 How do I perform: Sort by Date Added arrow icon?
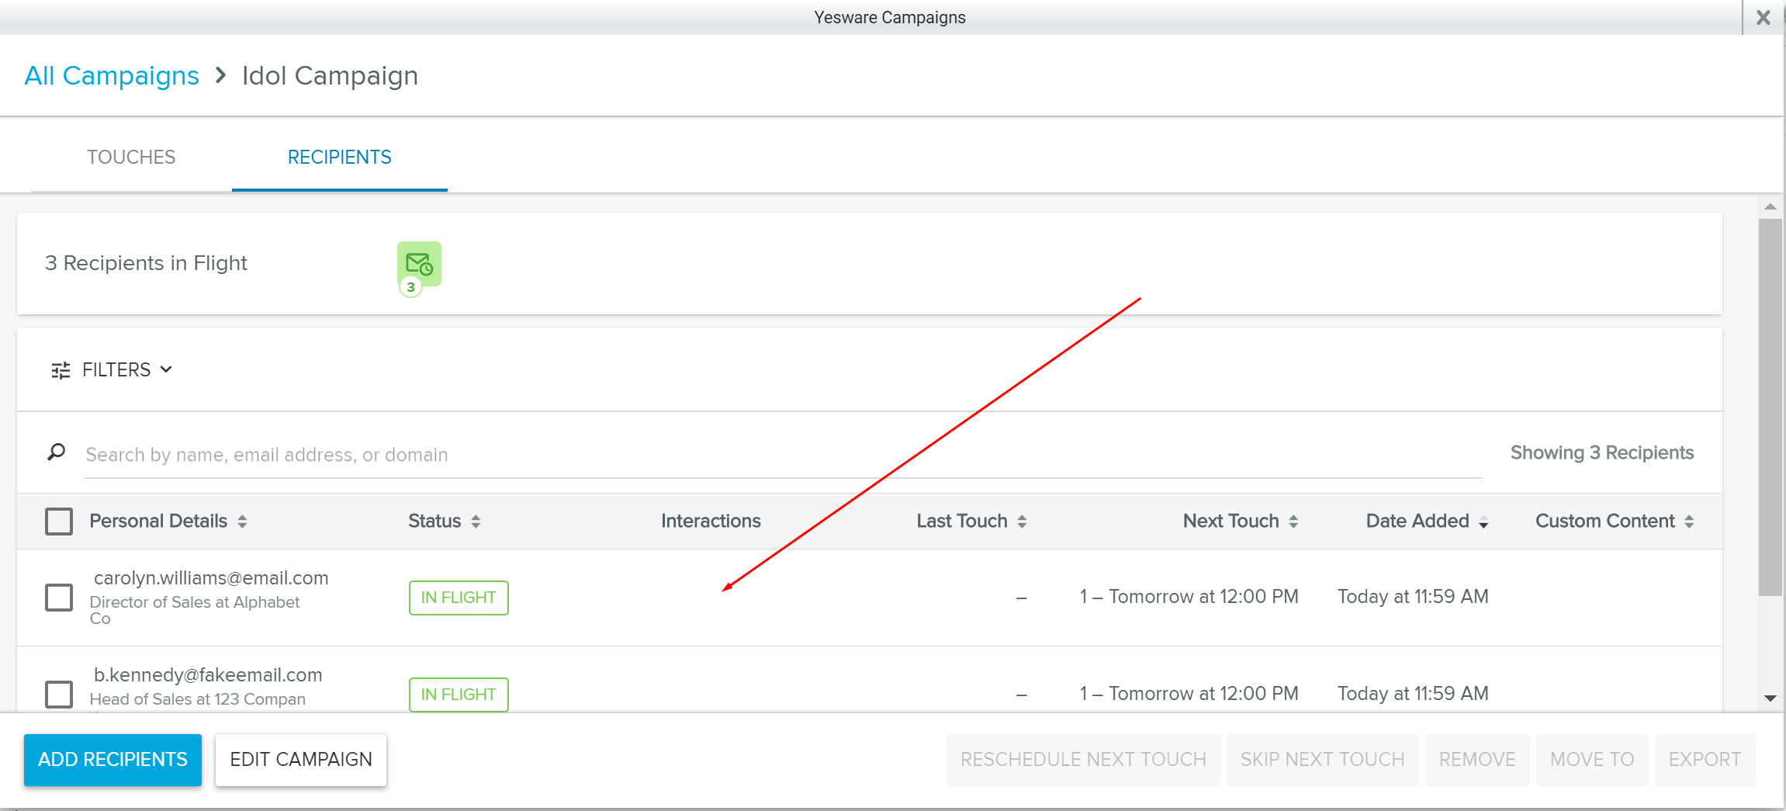[1483, 522]
